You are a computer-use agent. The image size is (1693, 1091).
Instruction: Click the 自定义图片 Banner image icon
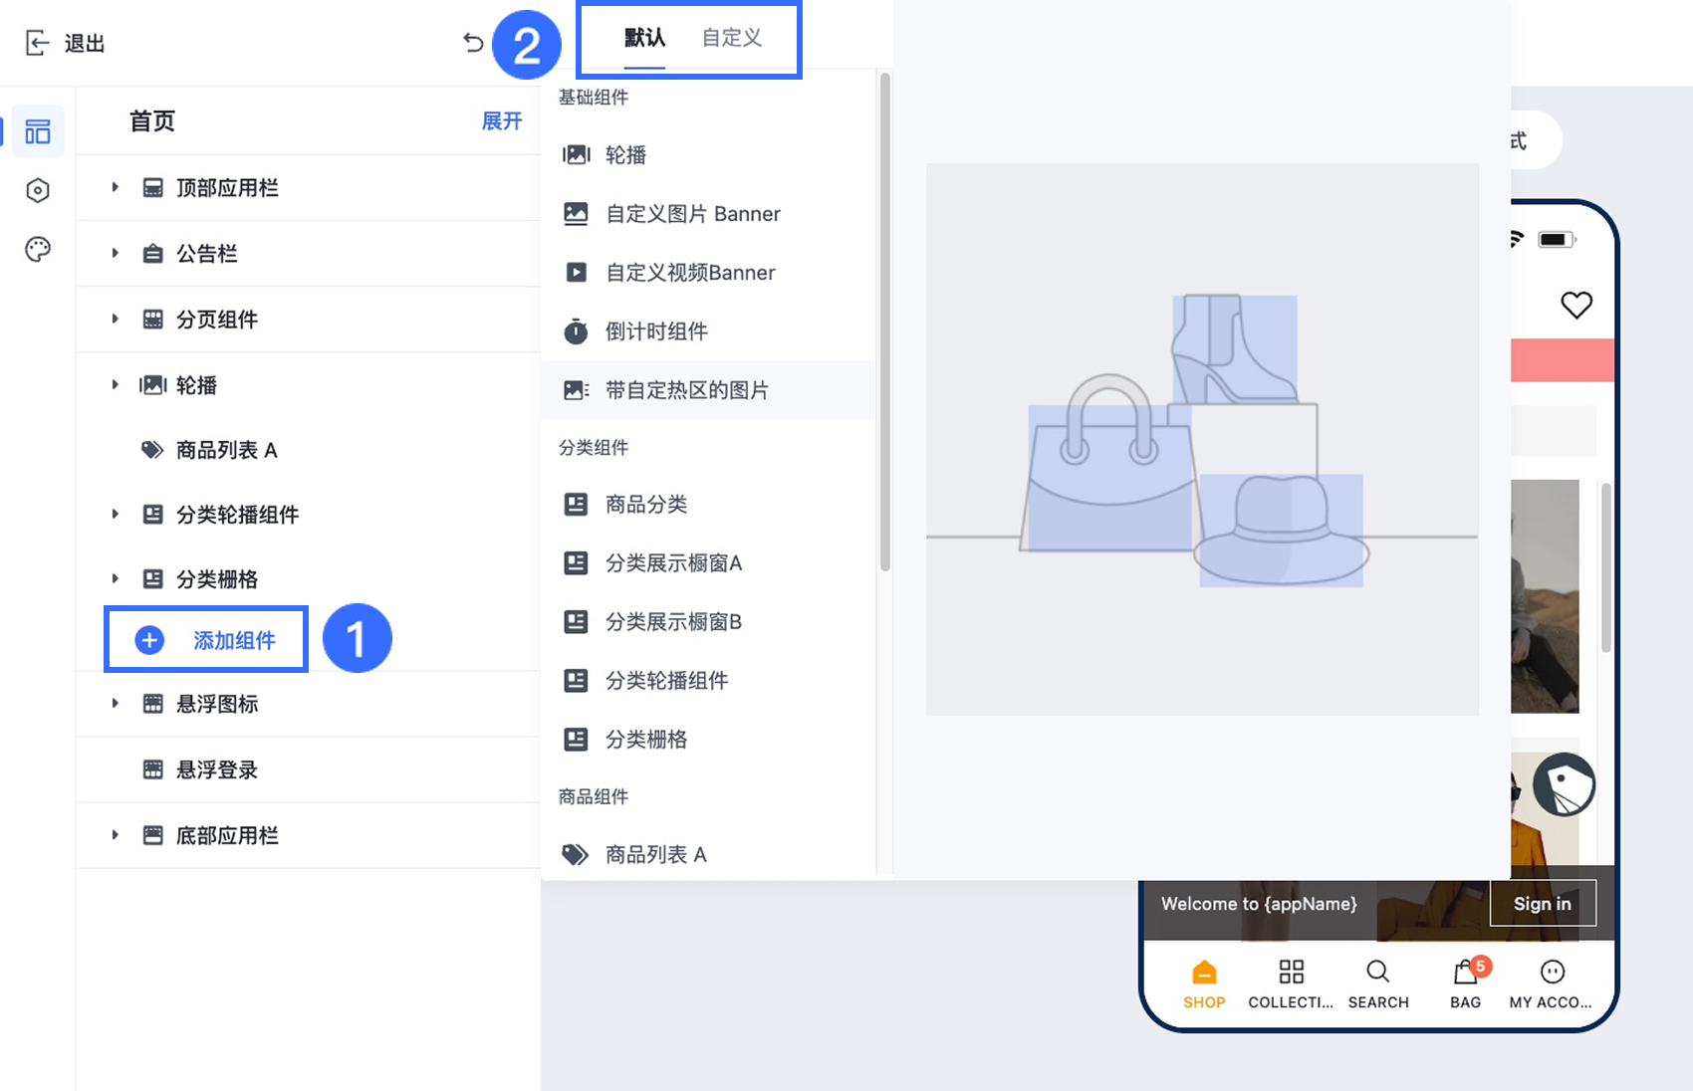[x=576, y=213]
